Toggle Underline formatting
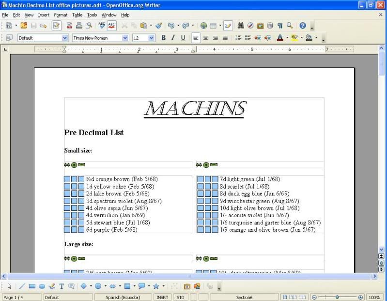387x301 pixels. click(183, 38)
